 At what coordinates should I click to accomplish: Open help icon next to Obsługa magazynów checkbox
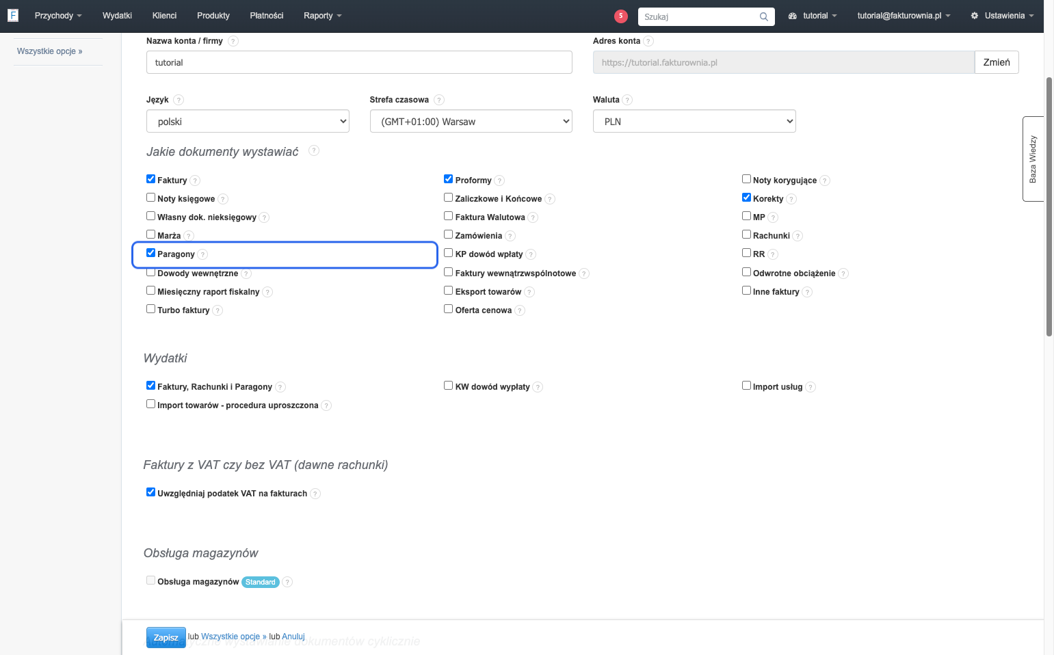287,582
